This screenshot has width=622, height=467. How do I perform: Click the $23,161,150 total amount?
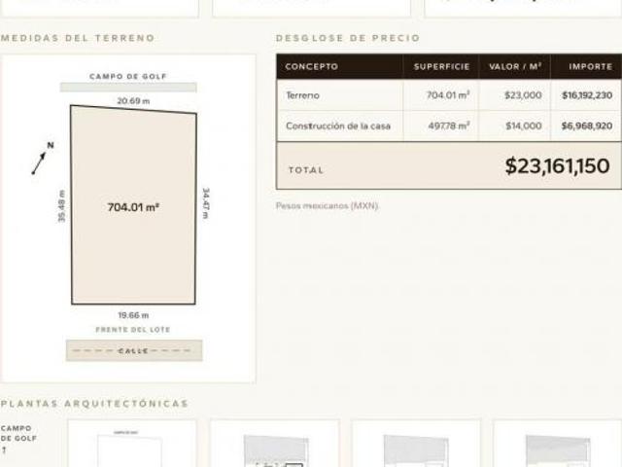557,166
